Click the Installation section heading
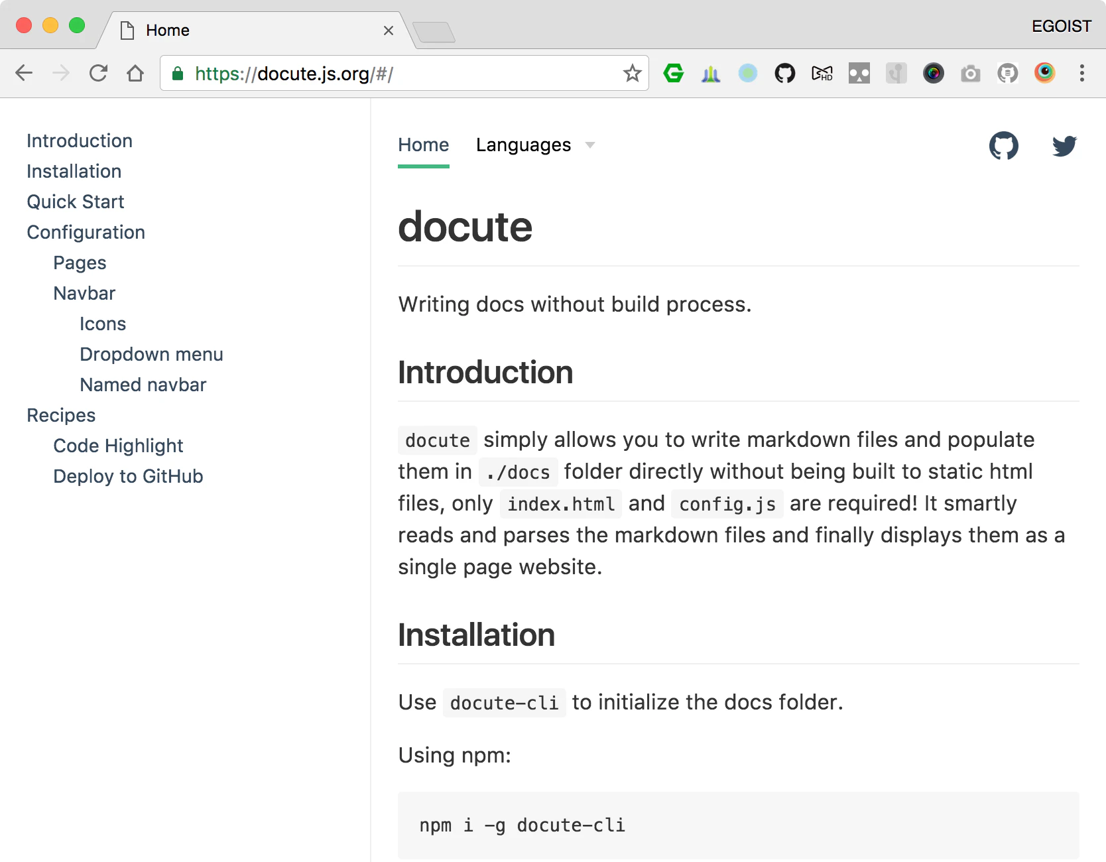This screenshot has width=1106, height=862. coord(476,635)
